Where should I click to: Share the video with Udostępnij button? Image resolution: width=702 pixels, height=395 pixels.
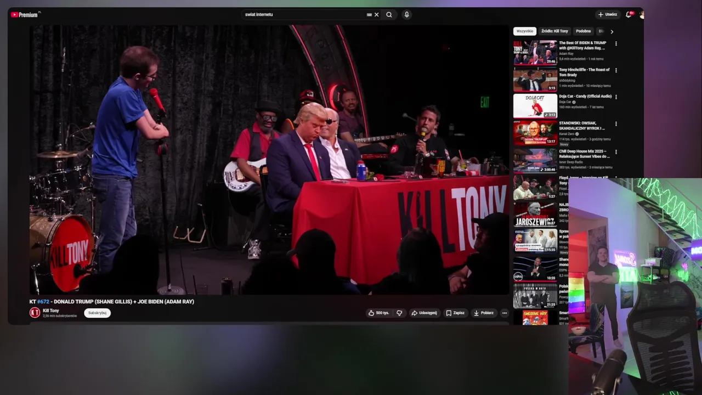(x=424, y=313)
